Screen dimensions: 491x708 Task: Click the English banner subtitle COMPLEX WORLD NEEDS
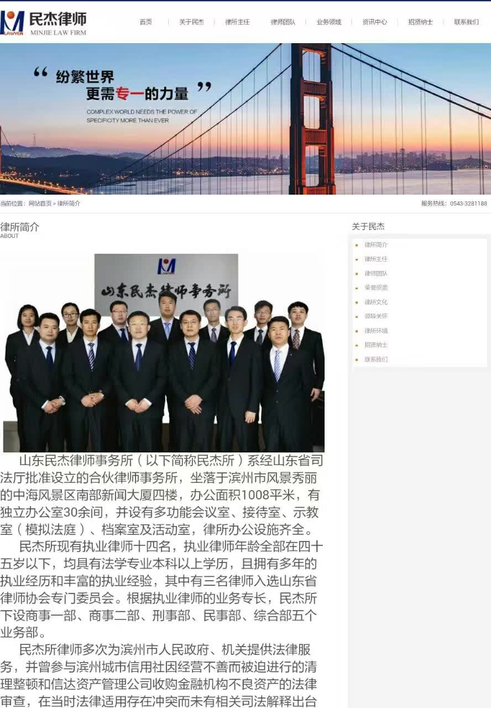pyautogui.click(x=142, y=116)
